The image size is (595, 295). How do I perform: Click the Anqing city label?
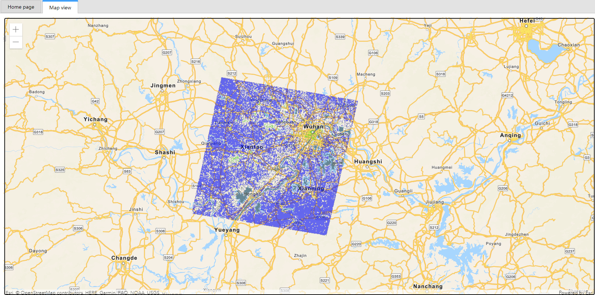click(x=510, y=135)
